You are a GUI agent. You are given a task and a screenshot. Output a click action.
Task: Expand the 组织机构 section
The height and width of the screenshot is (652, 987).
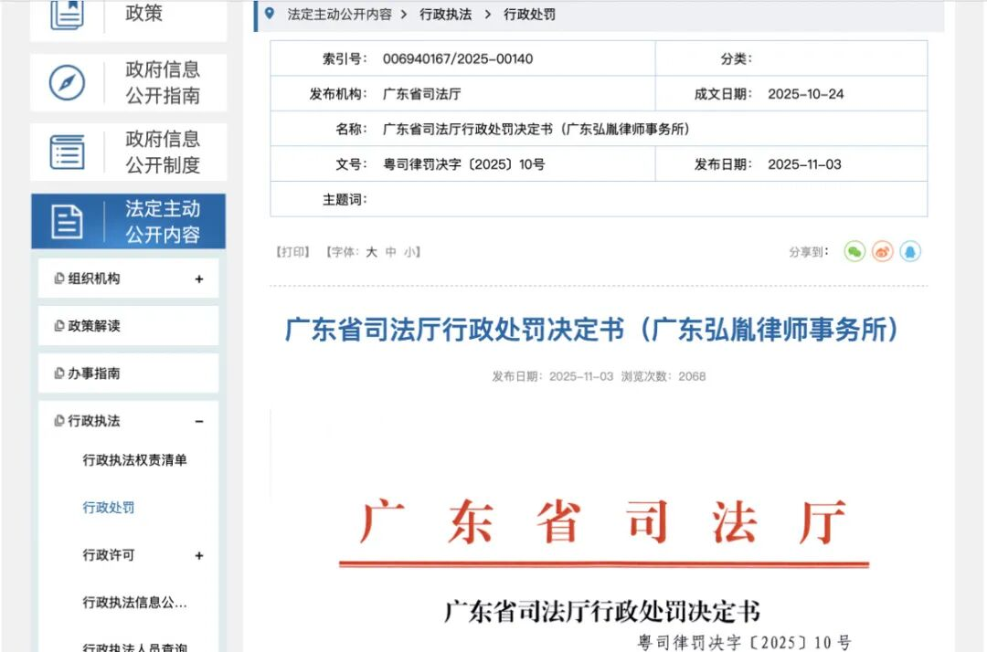coord(199,279)
